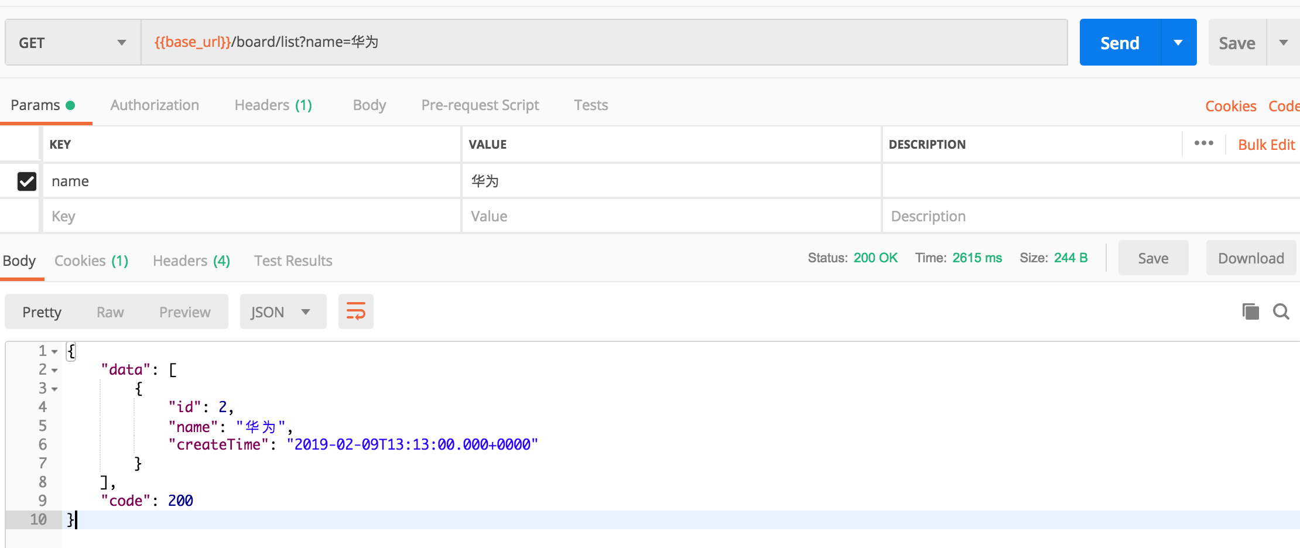Collapse the root object on line 1

tap(54, 352)
